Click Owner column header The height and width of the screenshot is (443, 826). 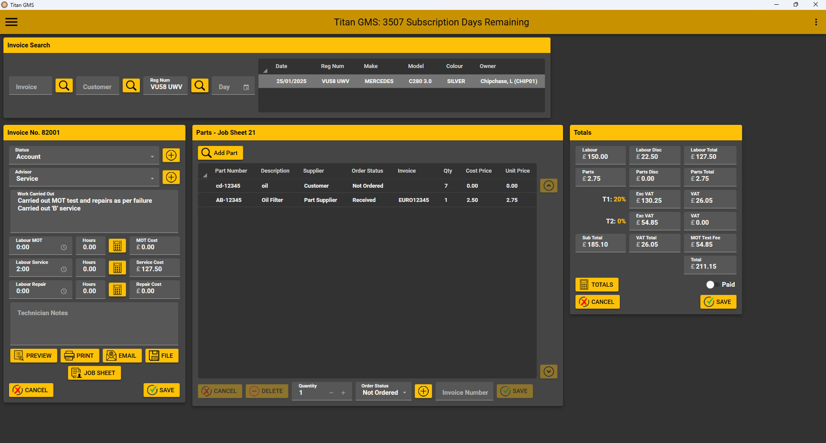488,66
